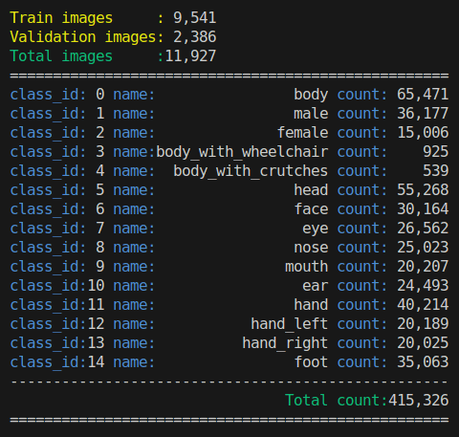Click 'class_id:14' in the foot row

coord(57,362)
